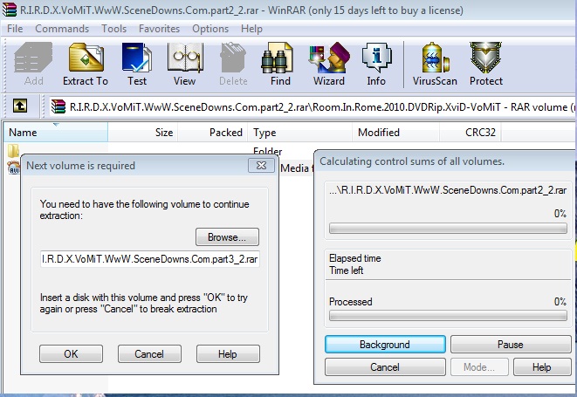Click the archive path address bar

(x=312, y=106)
